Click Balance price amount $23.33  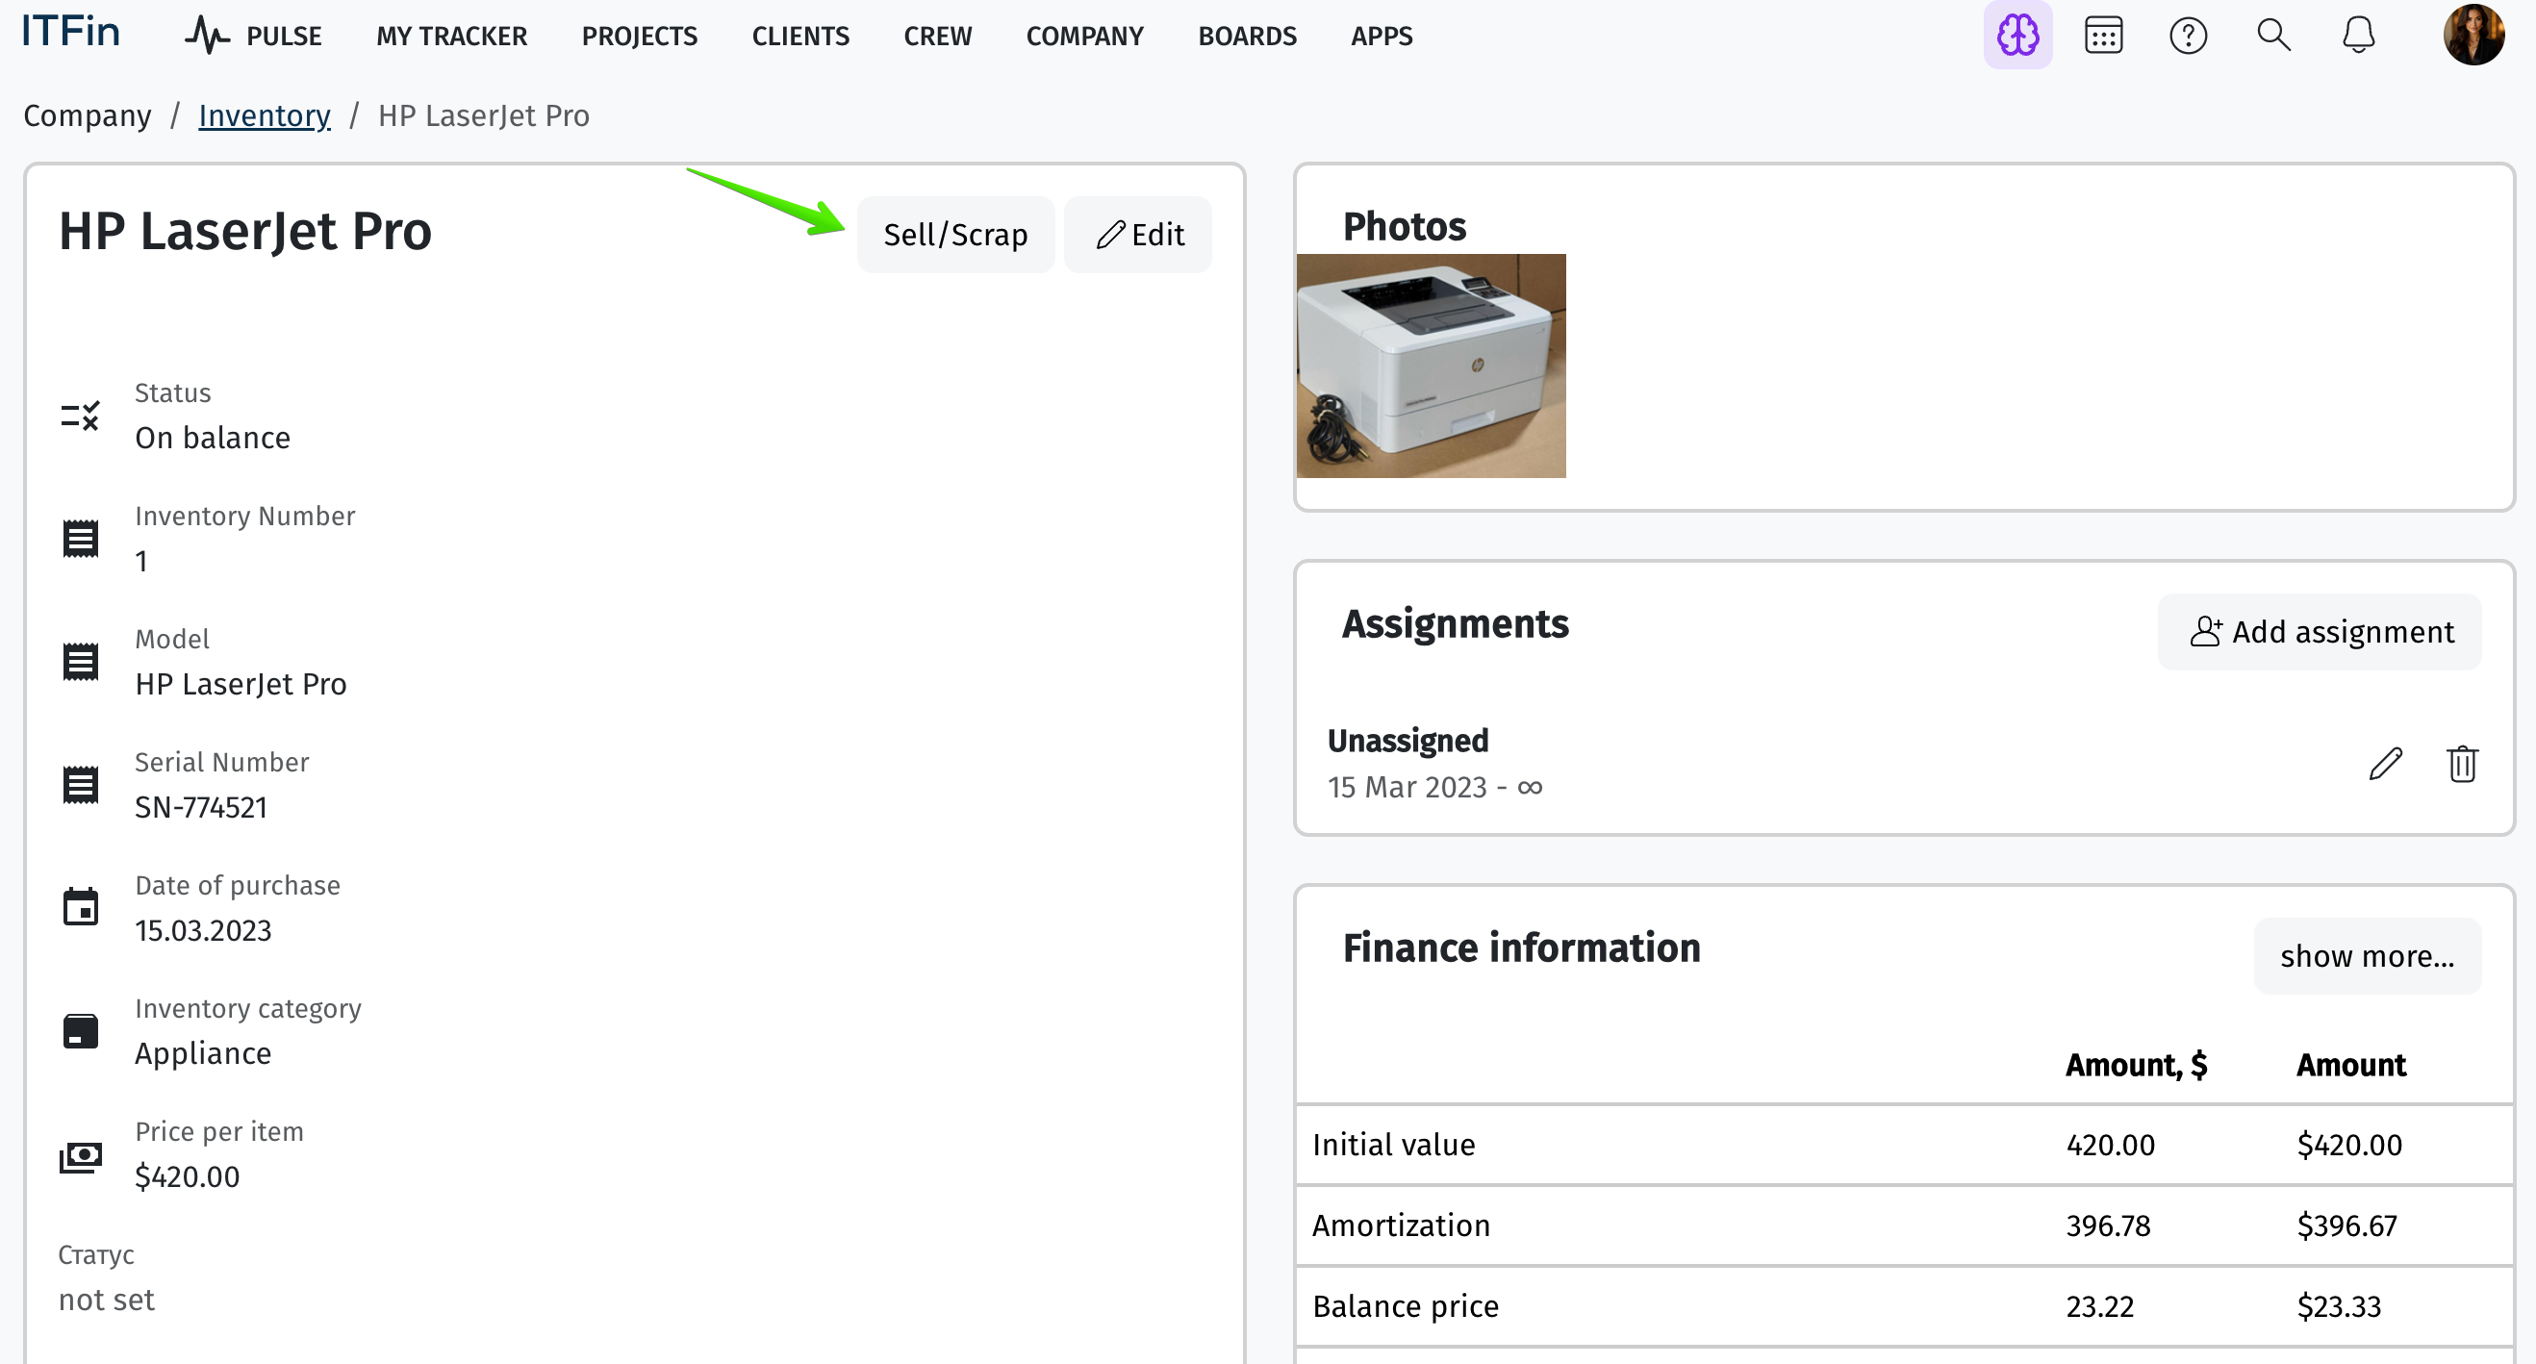(2338, 1306)
